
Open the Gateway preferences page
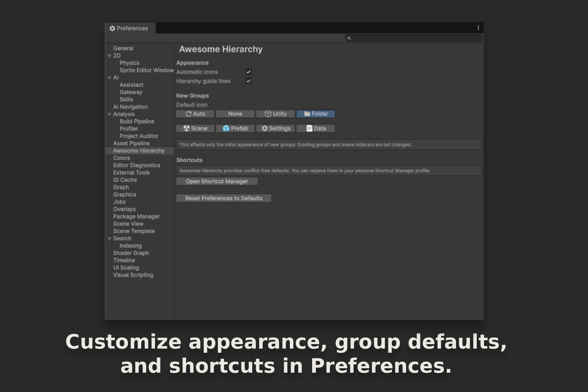pyautogui.click(x=131, y=92)
